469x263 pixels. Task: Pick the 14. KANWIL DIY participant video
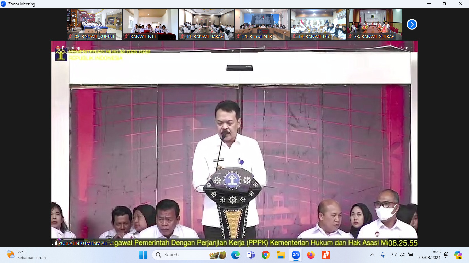click(x=318, y=24)
